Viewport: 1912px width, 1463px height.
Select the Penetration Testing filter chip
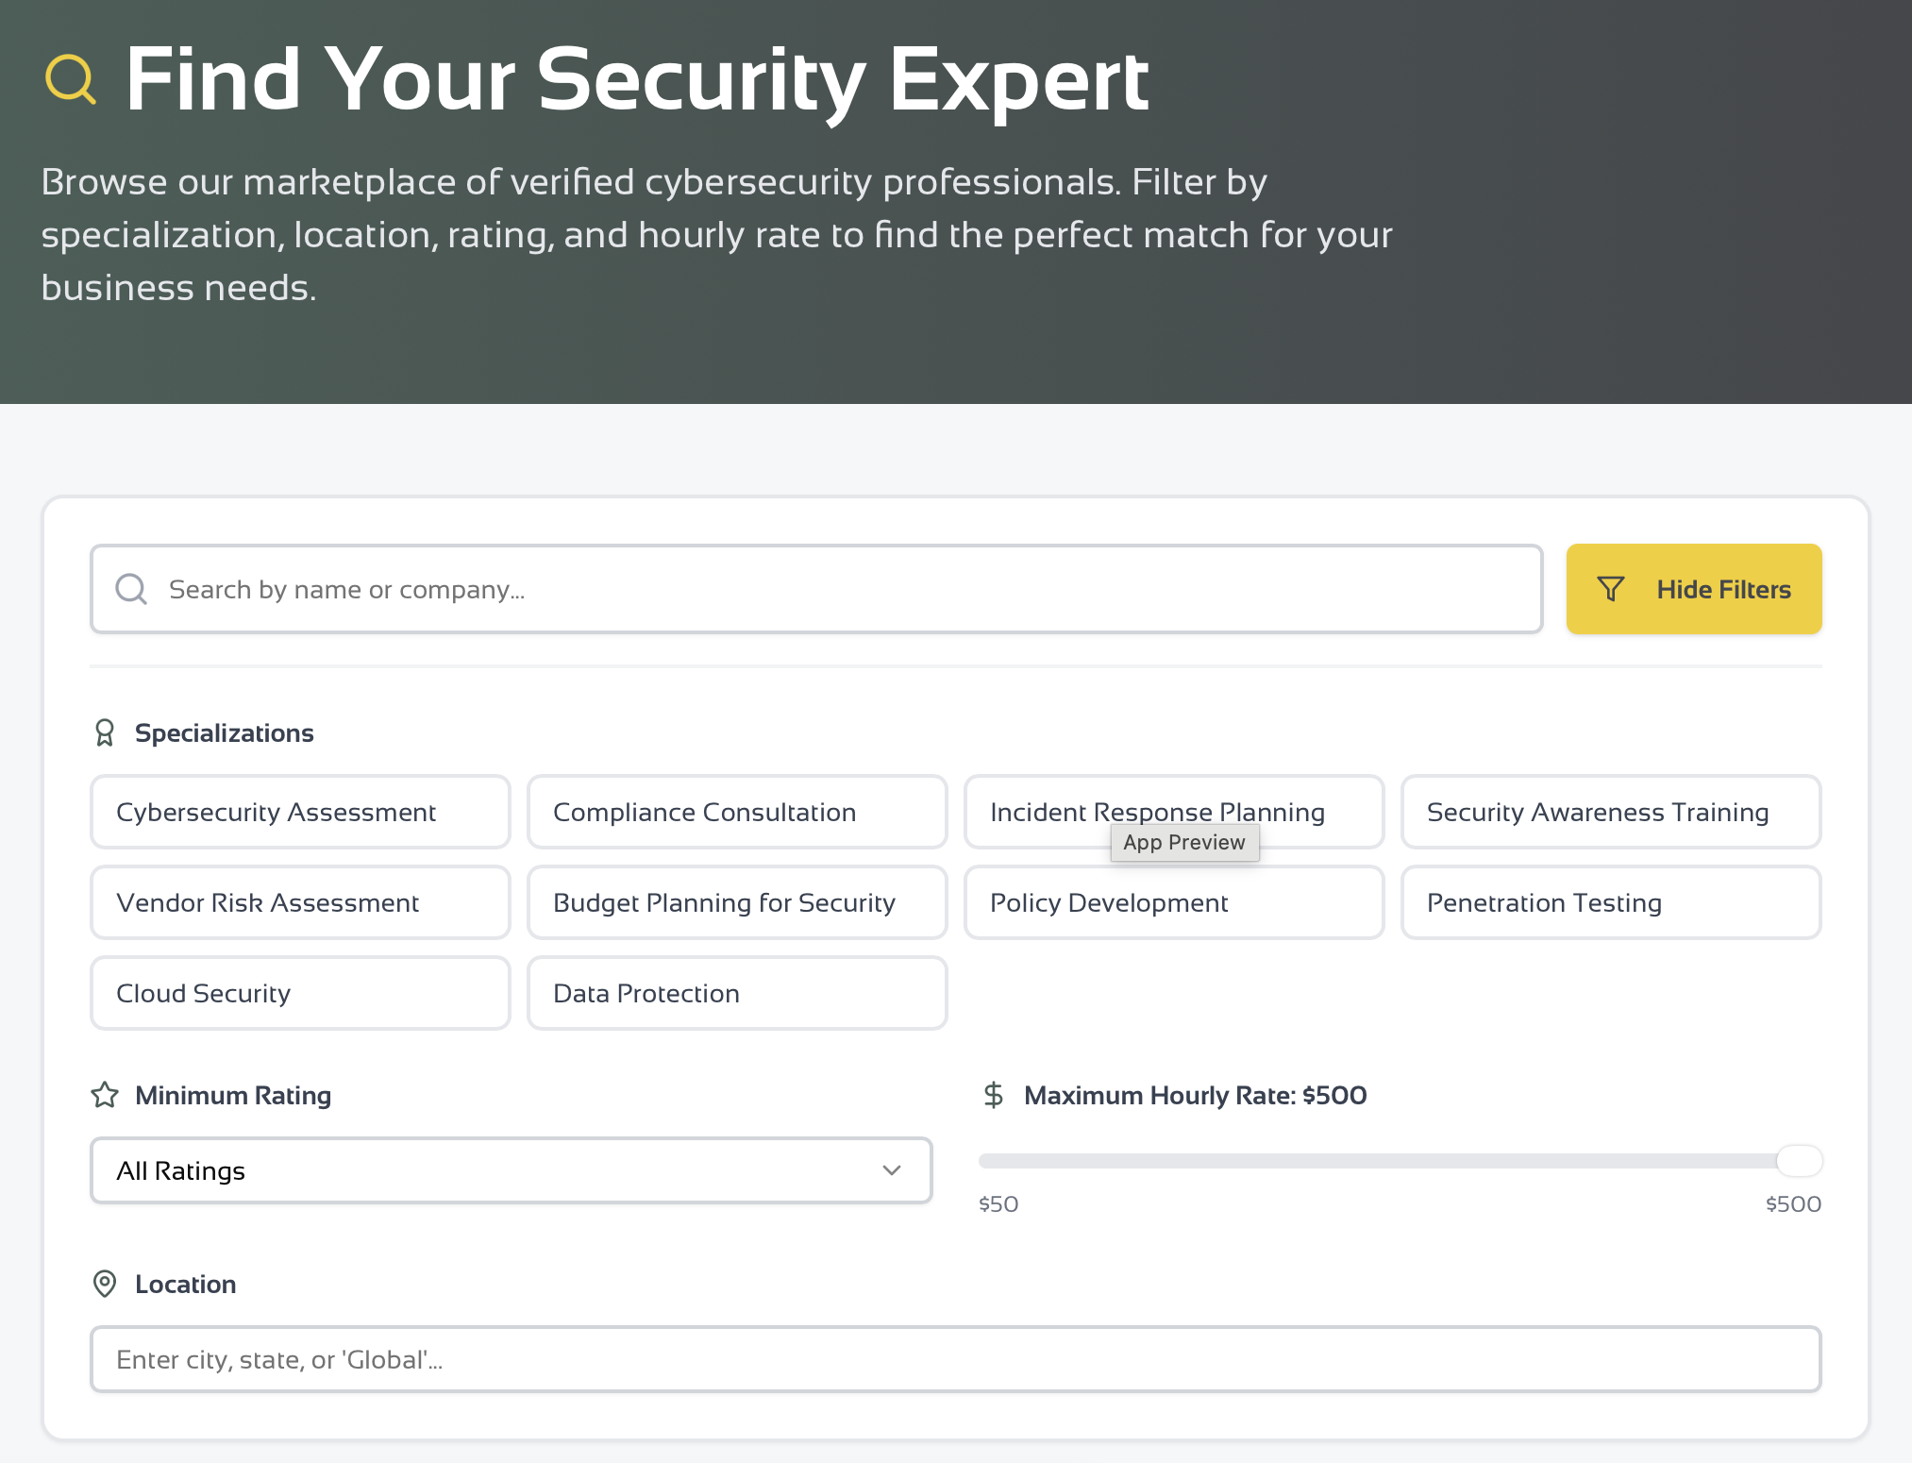click(x=1611, y=902)
